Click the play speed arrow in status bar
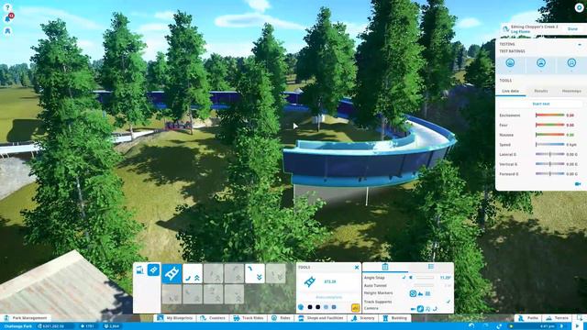This screenshot has width=587, height=330. (577, 326)
